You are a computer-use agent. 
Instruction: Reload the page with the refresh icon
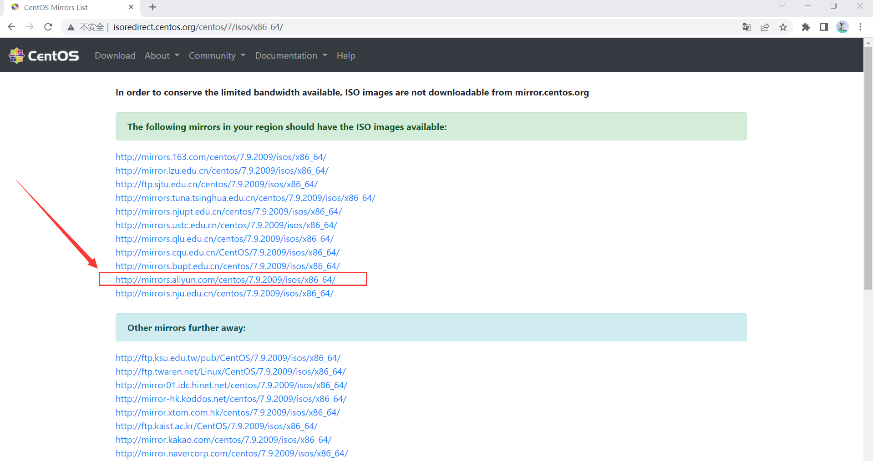click(48, 27)
